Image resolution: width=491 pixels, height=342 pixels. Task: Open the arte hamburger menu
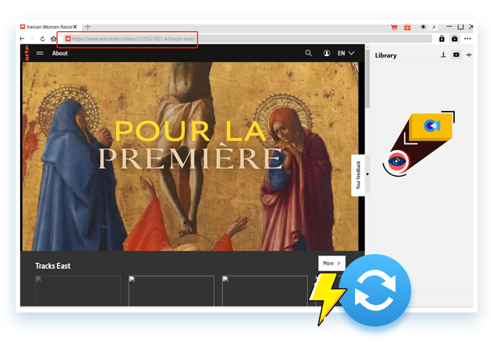[x=40, y=53]
